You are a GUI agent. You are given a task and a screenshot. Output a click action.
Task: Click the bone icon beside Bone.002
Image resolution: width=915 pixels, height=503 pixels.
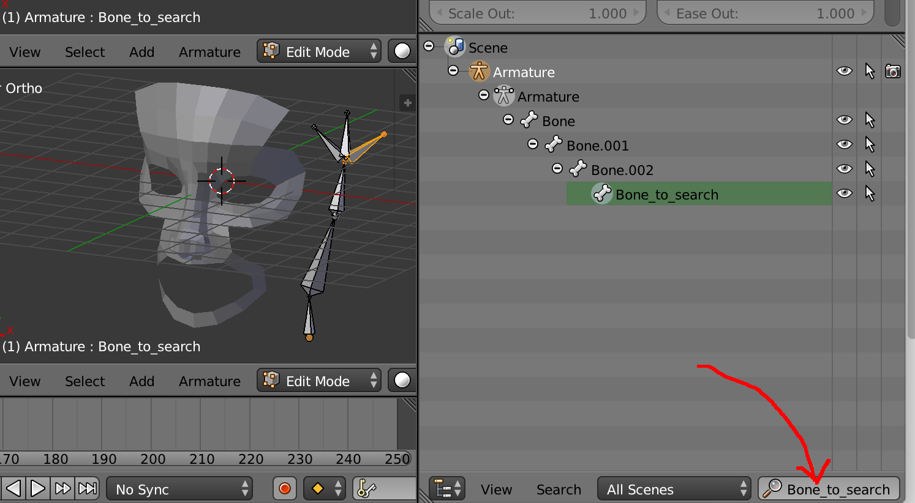578,170
